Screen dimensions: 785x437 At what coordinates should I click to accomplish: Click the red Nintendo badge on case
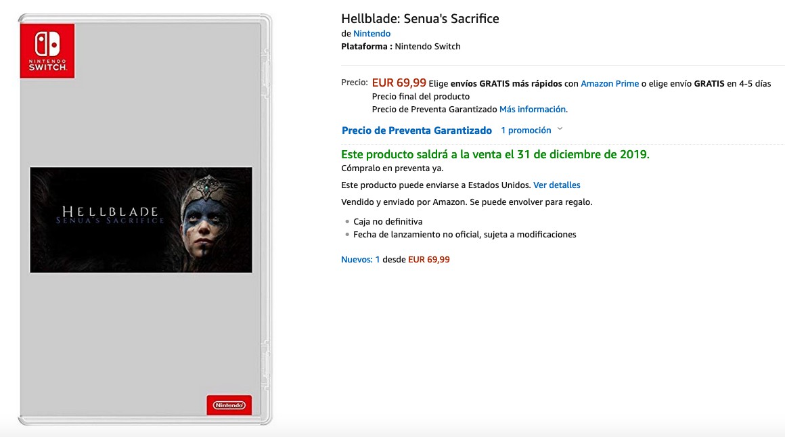pyautogui.click(x=229, y=405)
